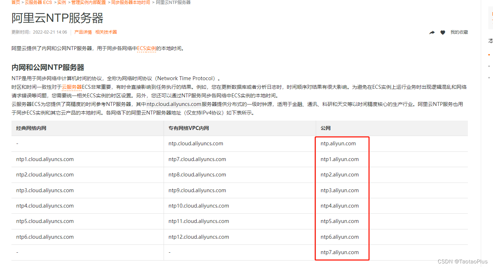
Task: Select ntp2.aliyun.com cell
Action: coord(392,175)
